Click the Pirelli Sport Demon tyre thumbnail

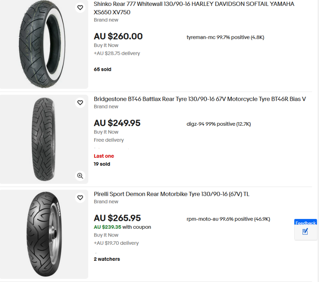click(44, 234)
